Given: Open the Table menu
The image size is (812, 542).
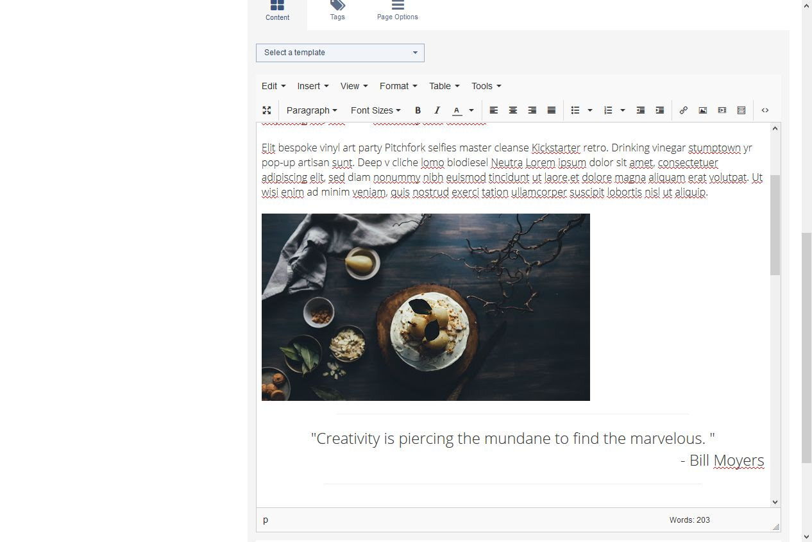Looking at the screenshot, I should [444, 86].
